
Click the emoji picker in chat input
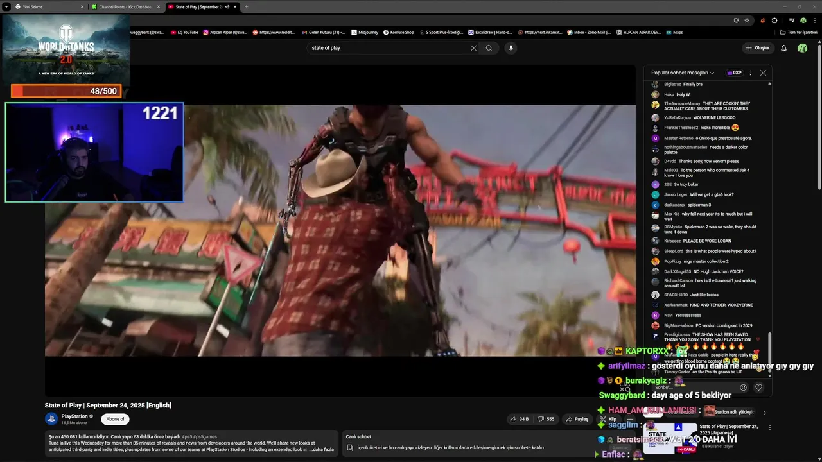coord(744,388)
